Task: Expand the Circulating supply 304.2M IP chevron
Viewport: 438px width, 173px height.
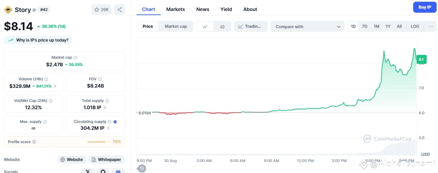Action: click(108, 128)
